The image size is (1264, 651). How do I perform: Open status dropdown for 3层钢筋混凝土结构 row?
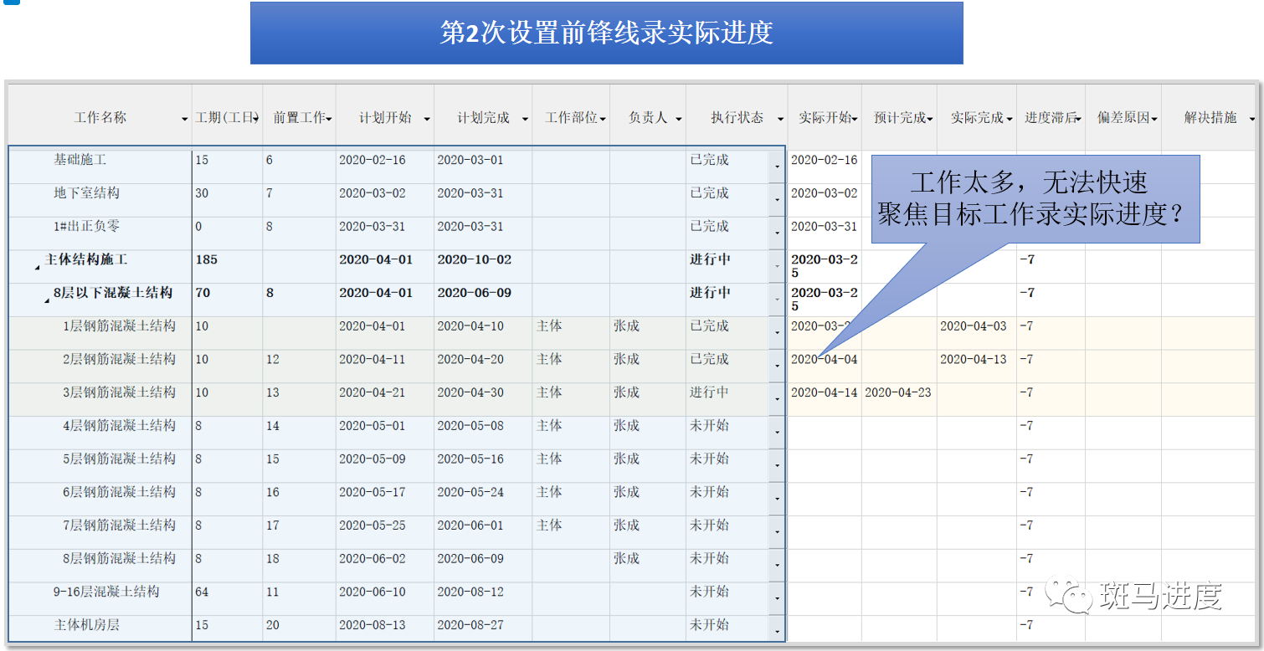point(777,400)
